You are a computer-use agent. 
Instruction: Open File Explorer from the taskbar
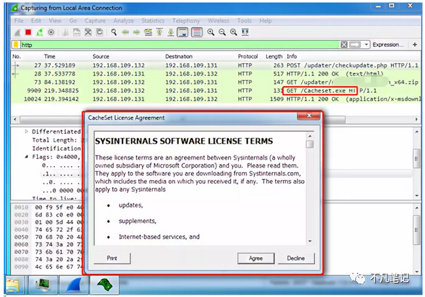(x=13, y=285)
